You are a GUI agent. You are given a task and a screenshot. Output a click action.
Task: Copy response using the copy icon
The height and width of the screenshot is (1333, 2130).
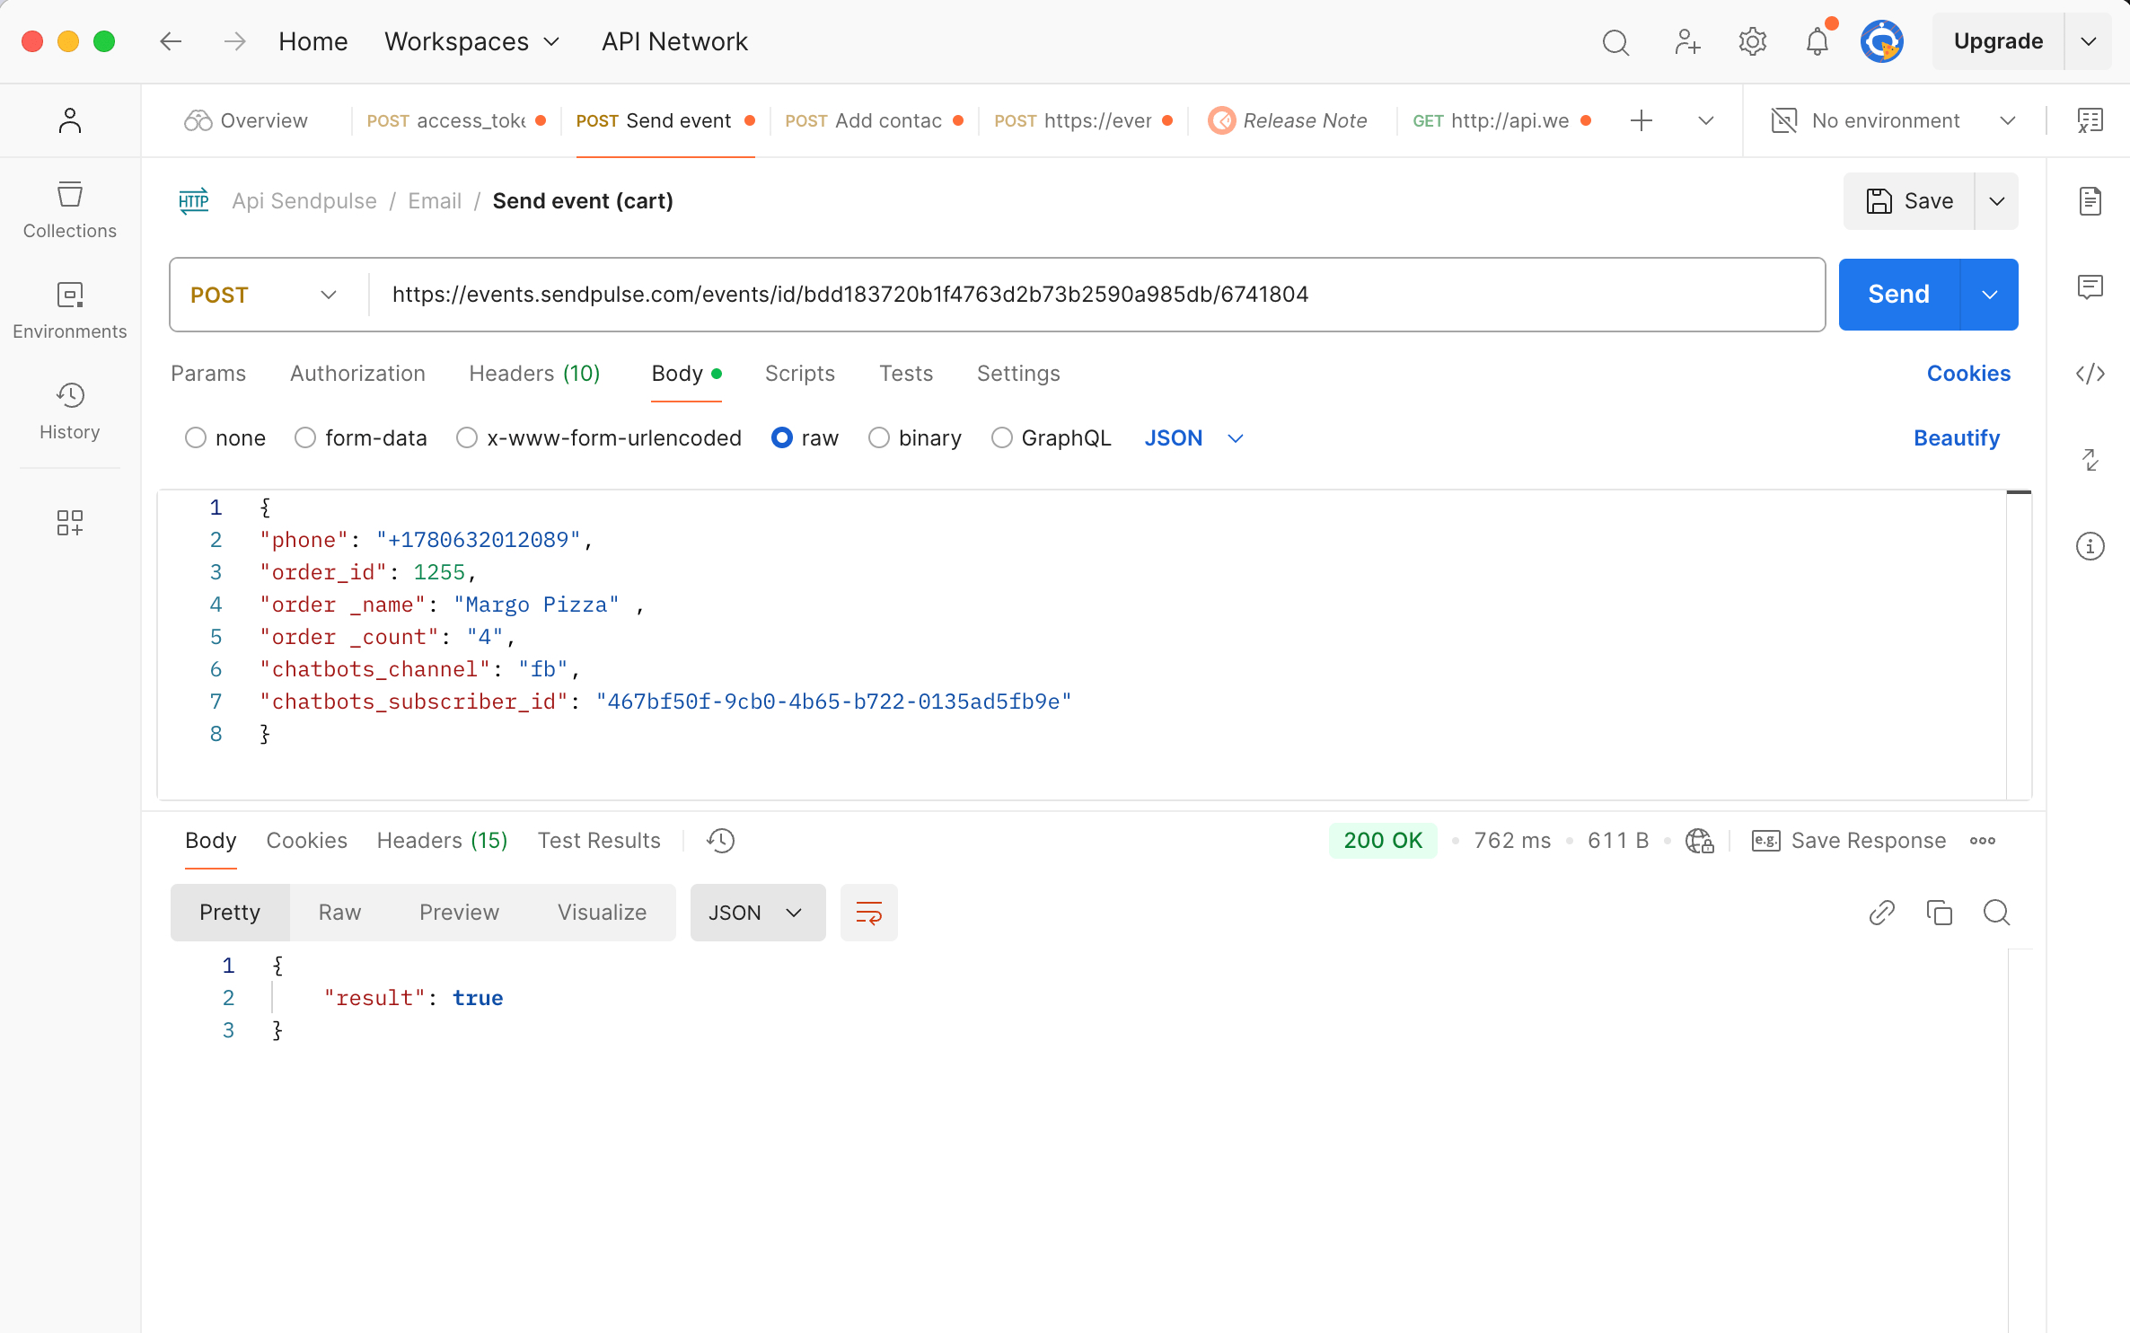[1939, 913]
